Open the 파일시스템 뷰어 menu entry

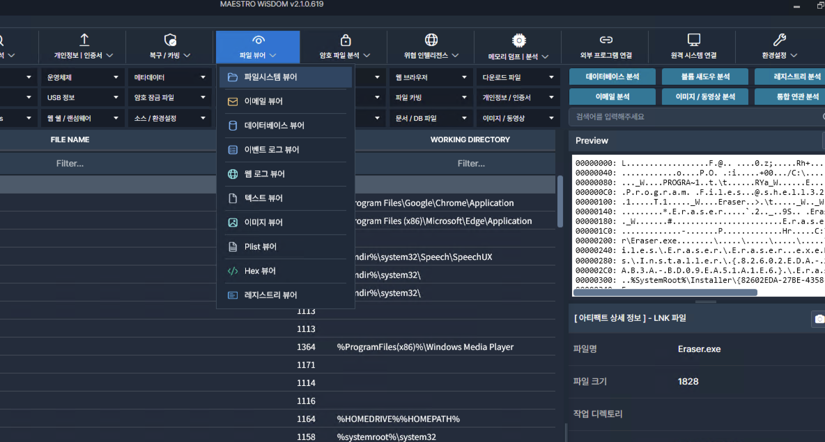click(285, 77)
